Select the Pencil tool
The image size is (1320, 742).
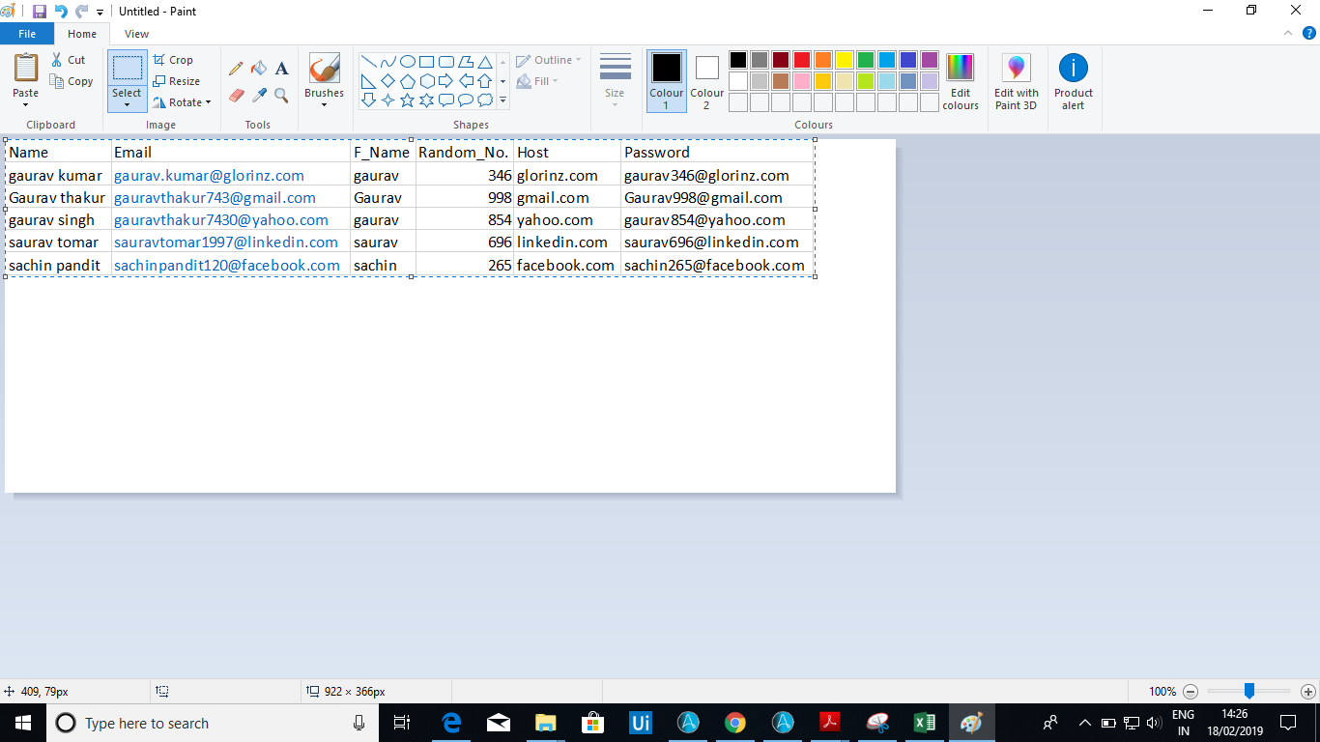pos(236,69)
